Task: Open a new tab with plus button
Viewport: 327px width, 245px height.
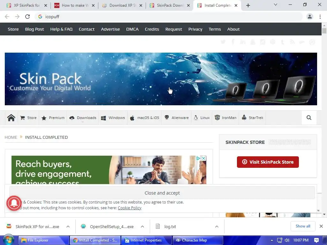Action: click(x=248, y=5)
